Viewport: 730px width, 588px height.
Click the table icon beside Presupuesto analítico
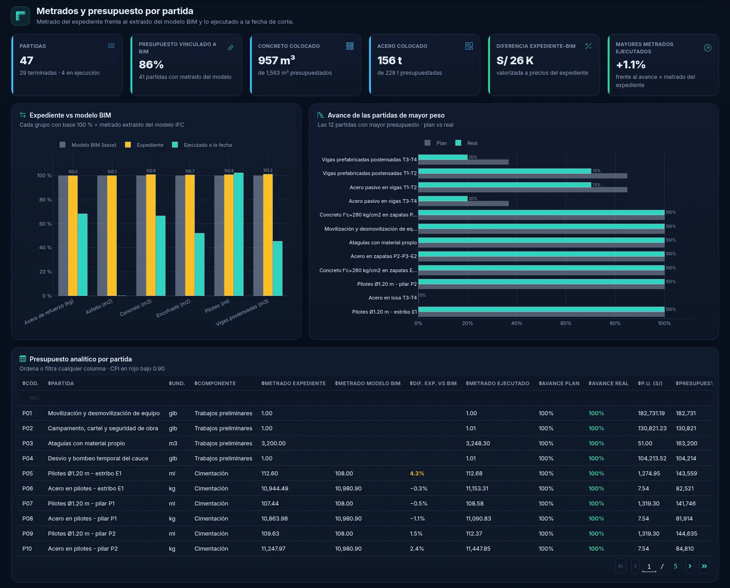pyautogui.click(x=23, y=359)
